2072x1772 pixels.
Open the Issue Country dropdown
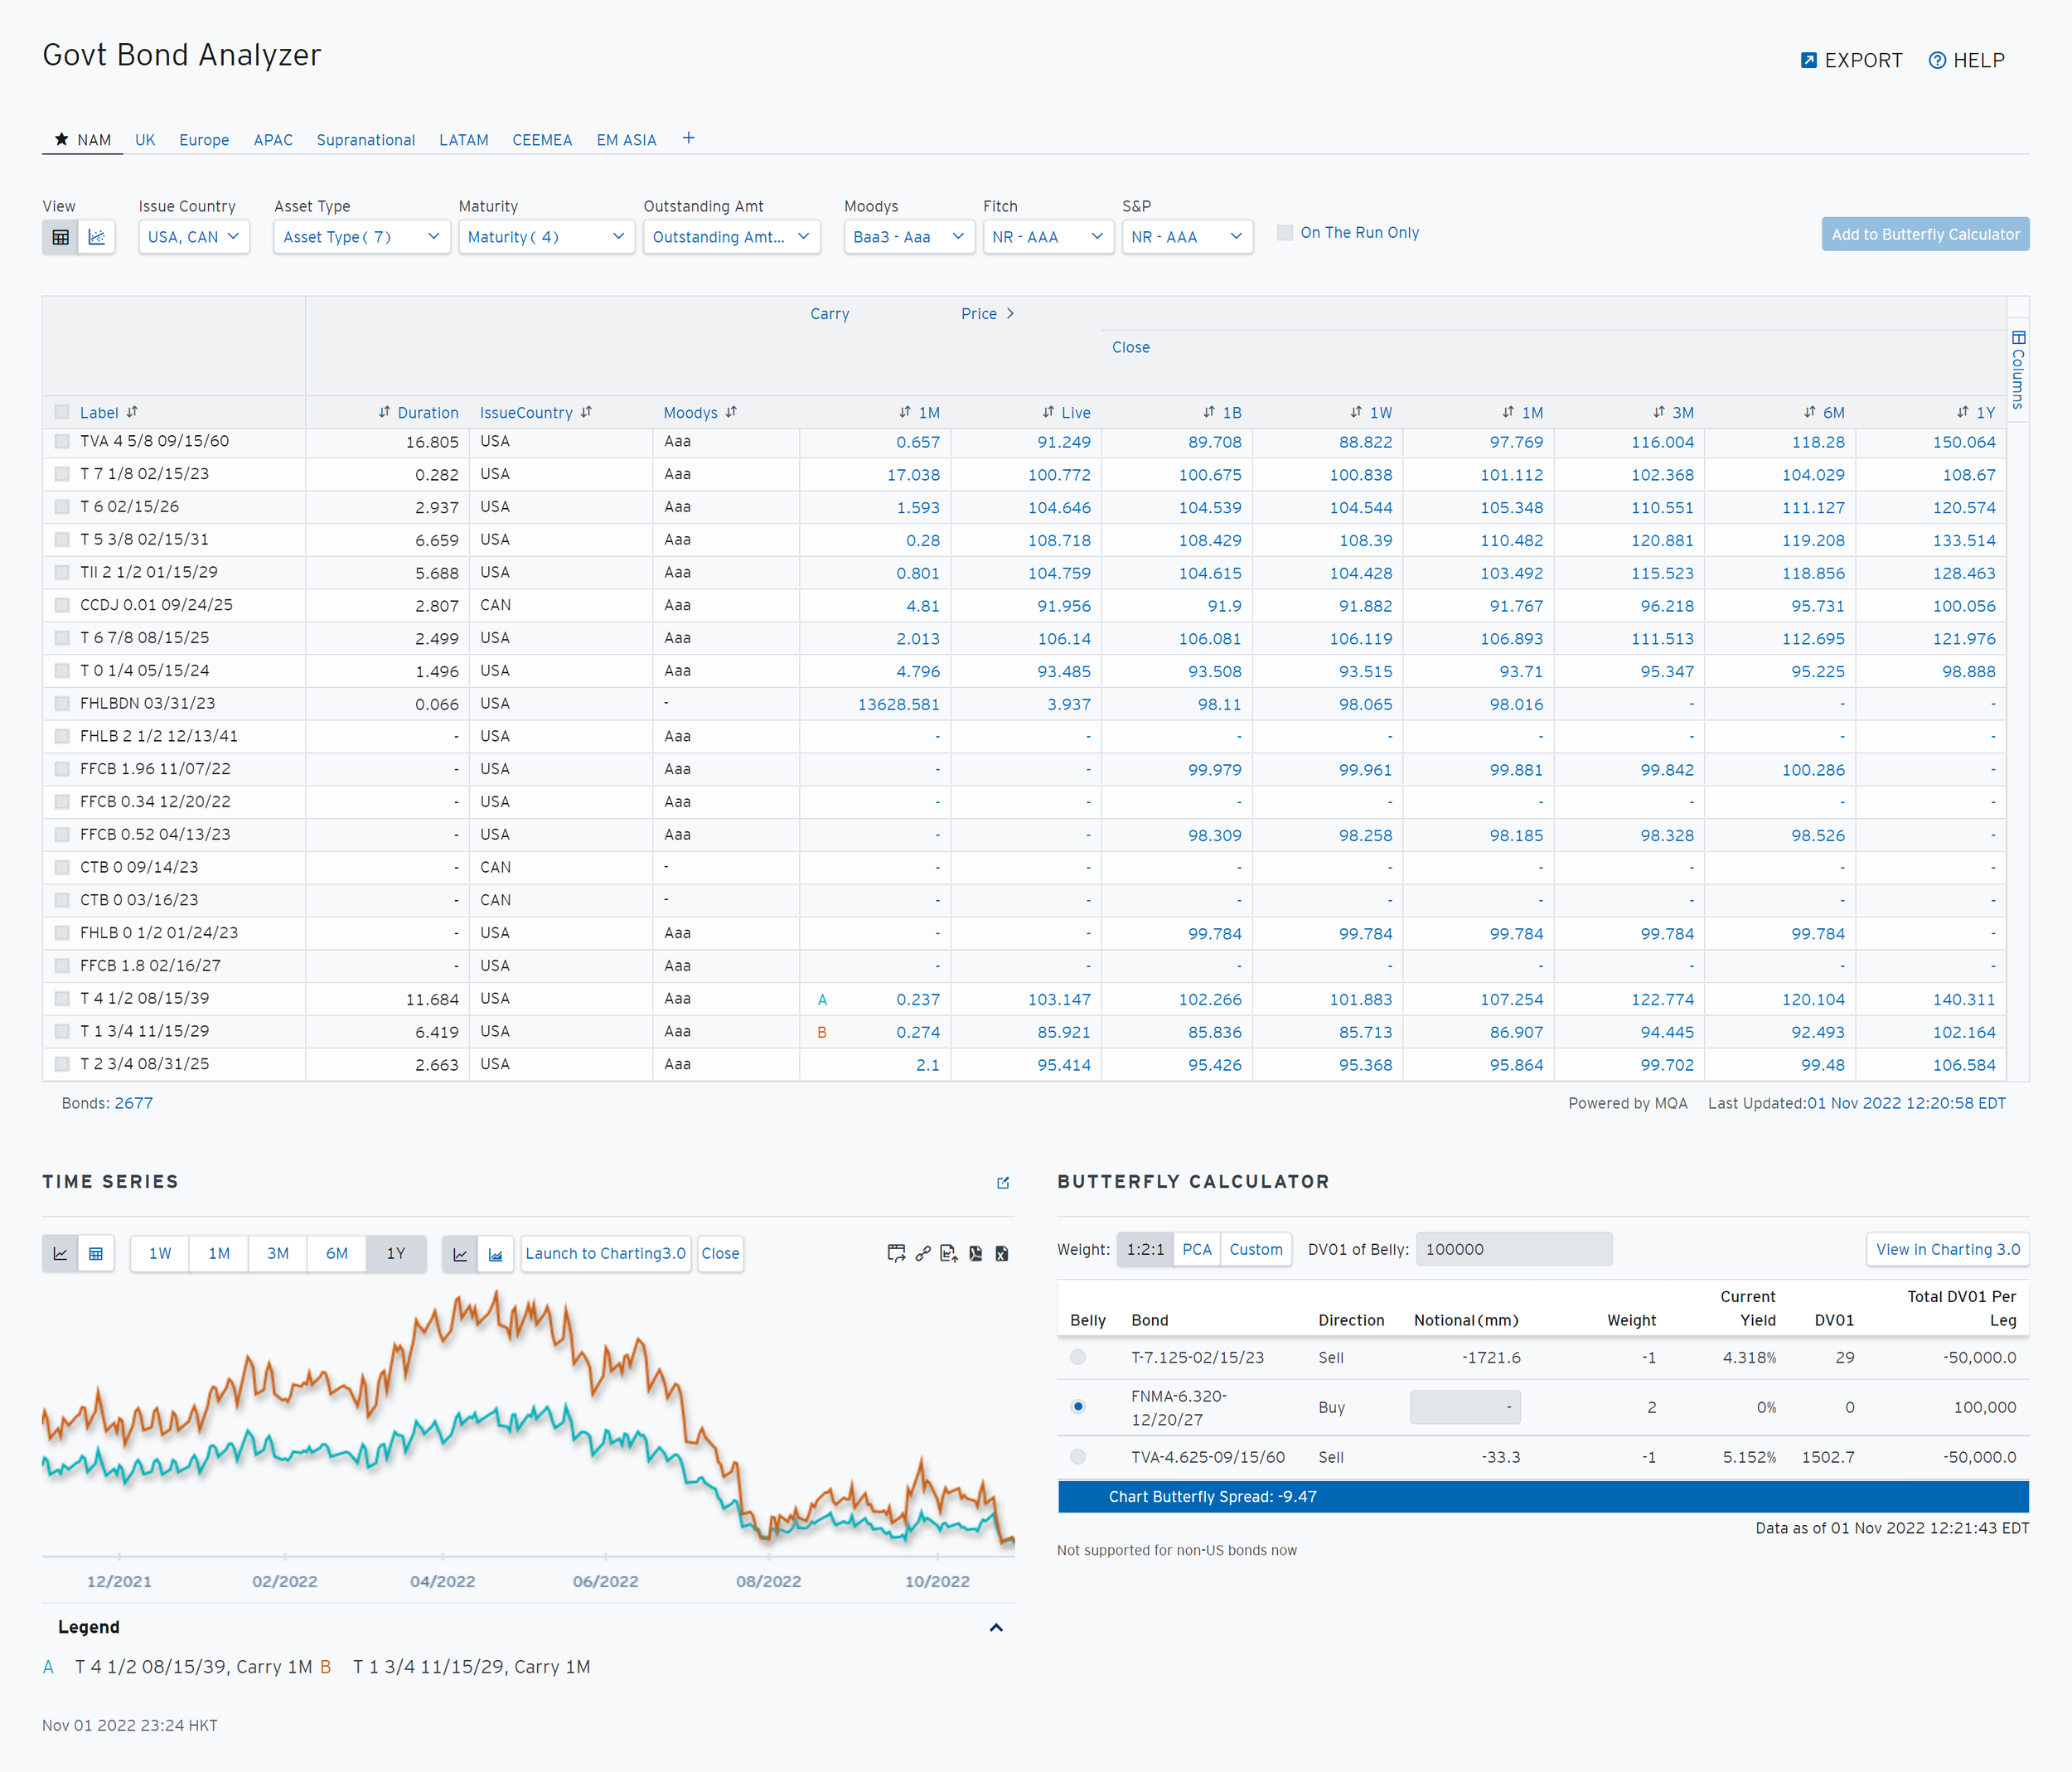pos(194,237)
